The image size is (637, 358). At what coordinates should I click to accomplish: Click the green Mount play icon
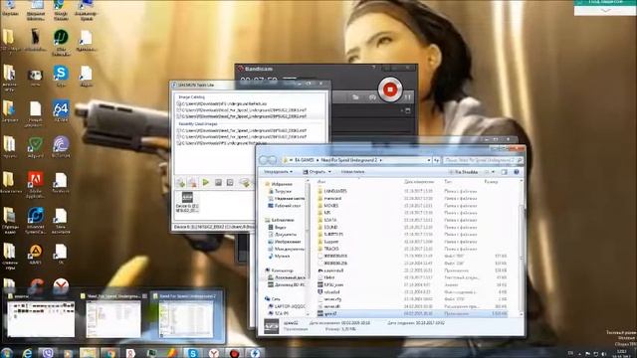coord(206,183)
